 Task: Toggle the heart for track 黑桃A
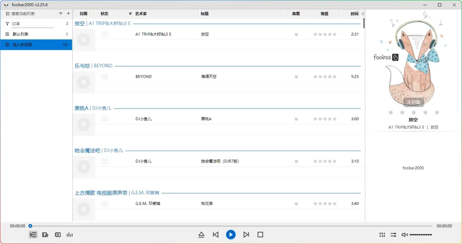[296, 119]
